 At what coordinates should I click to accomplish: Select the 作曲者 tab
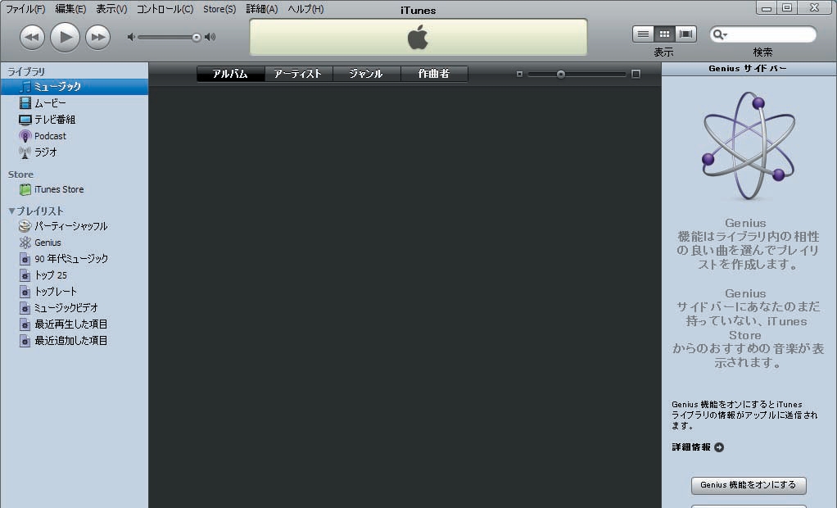[x=434, y=74]
